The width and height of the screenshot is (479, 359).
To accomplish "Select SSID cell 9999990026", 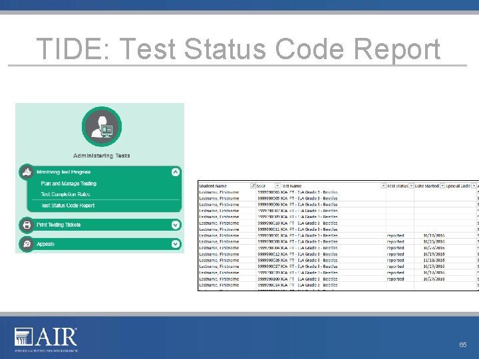I will click(269, 261).
